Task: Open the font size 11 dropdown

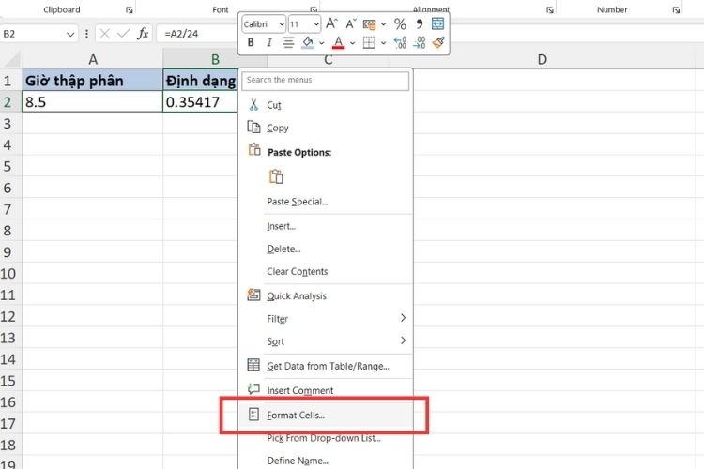Action: click(x=316, y=24)
